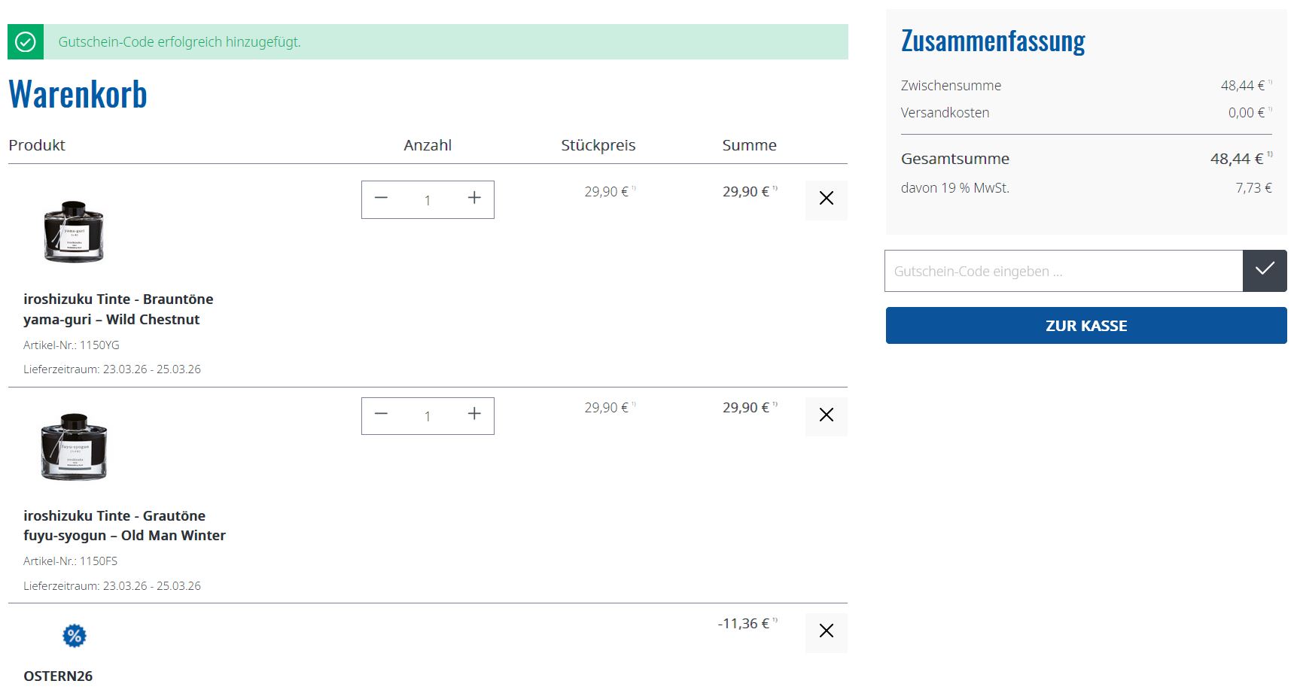Click the quantity field for yama-guri ink
1300x699 pixels.
(x=428, y=200)
